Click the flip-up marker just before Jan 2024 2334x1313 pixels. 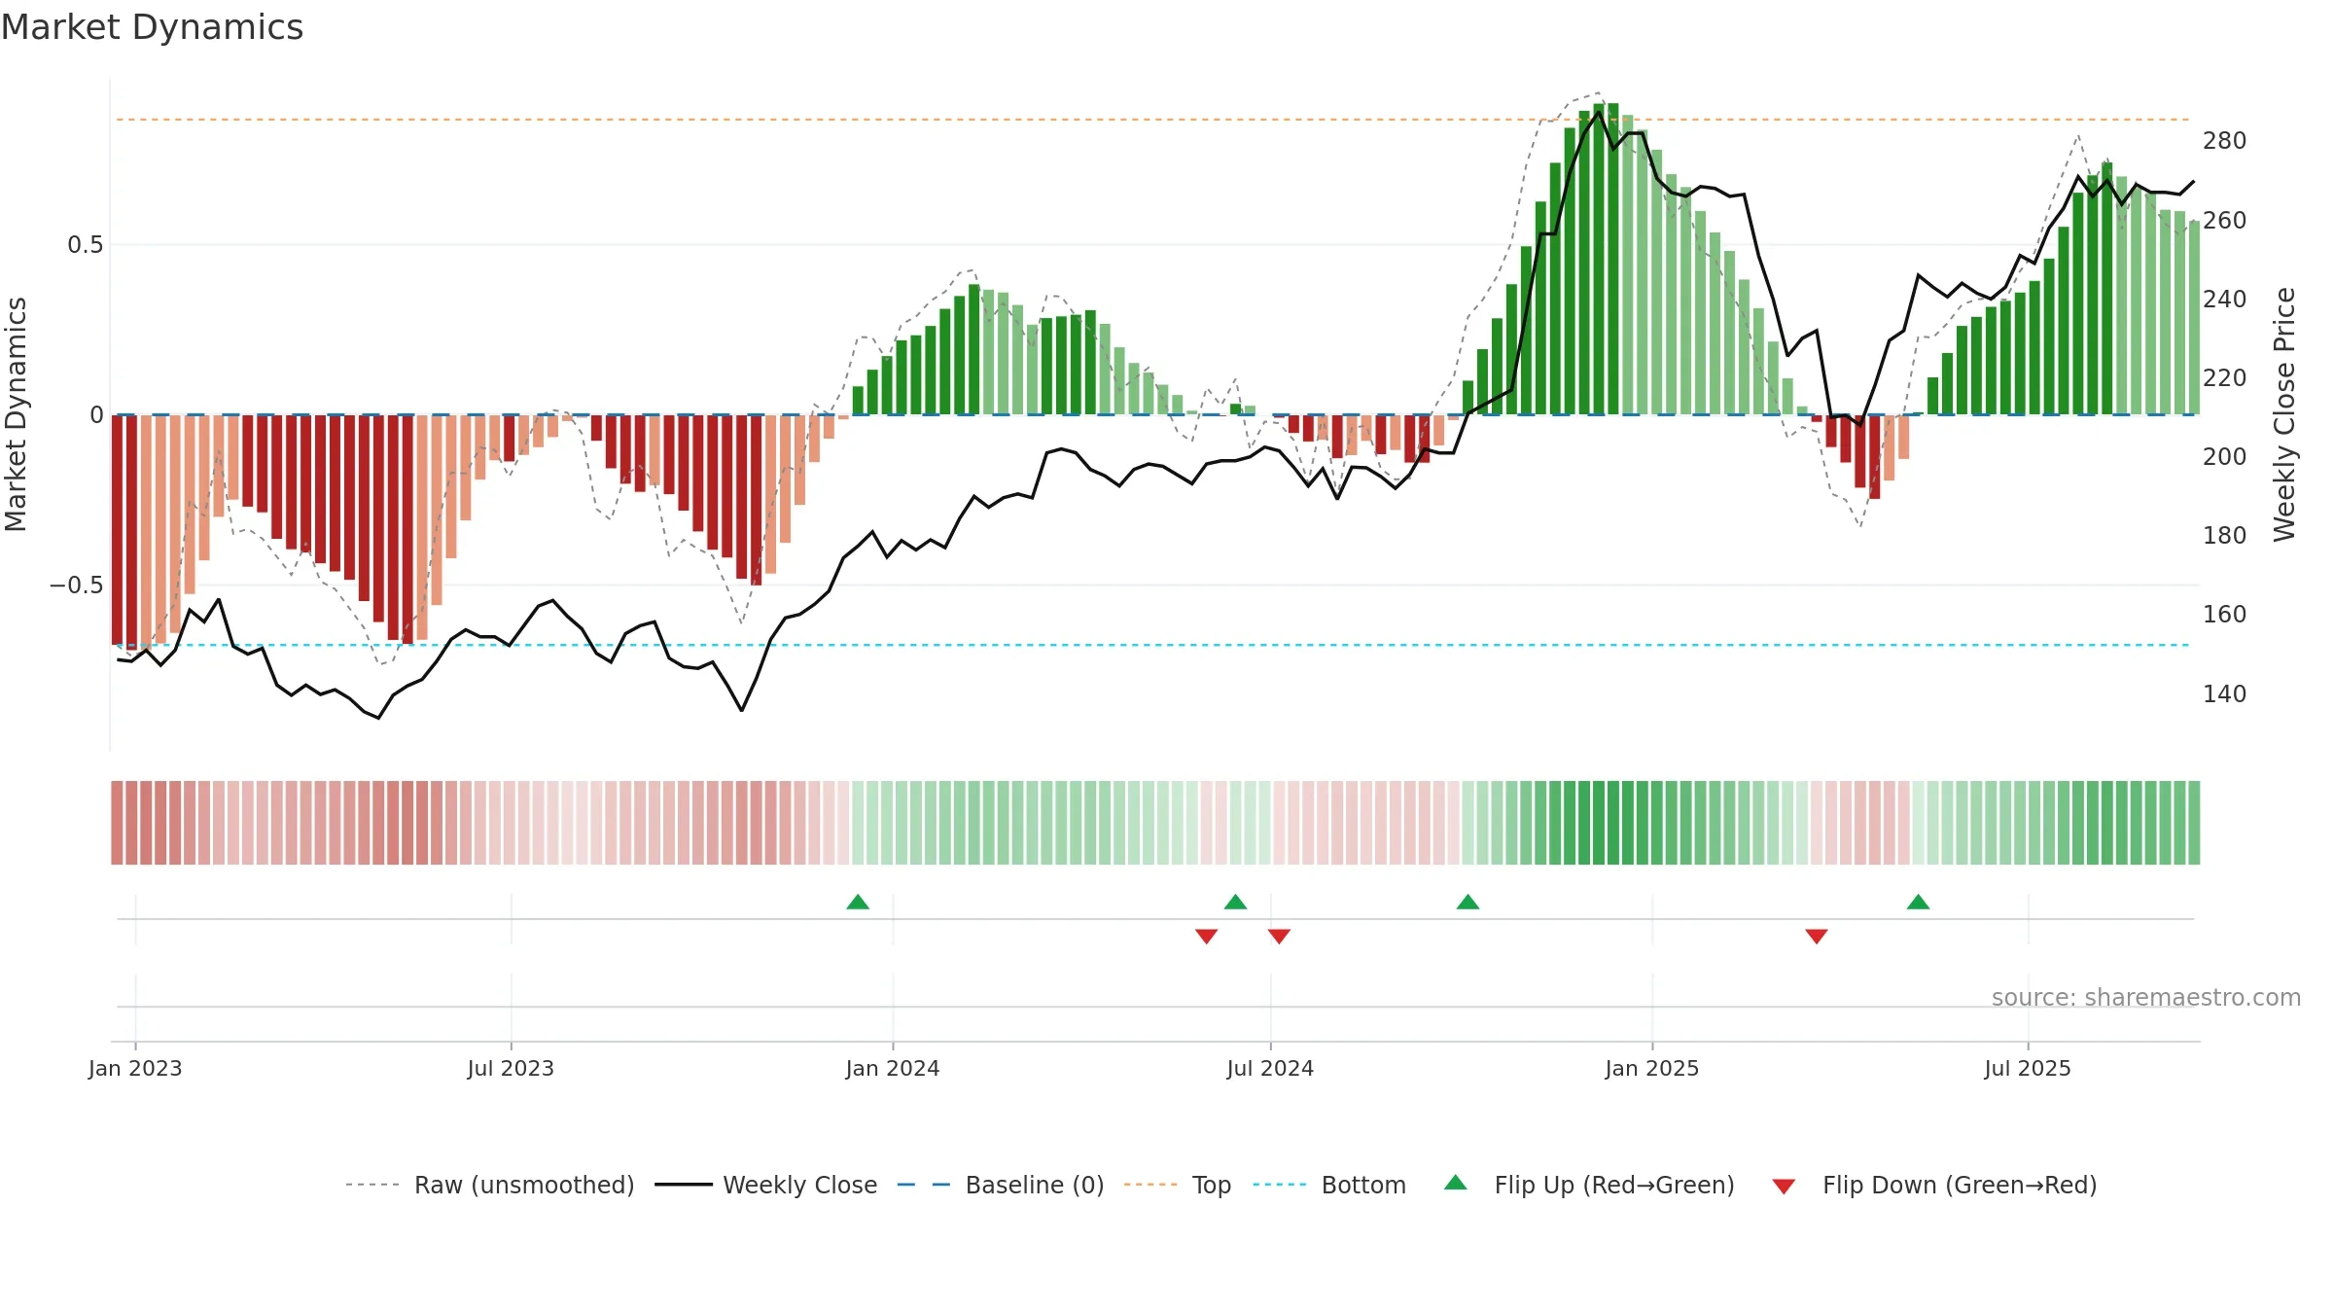click(x=858, y=902)
